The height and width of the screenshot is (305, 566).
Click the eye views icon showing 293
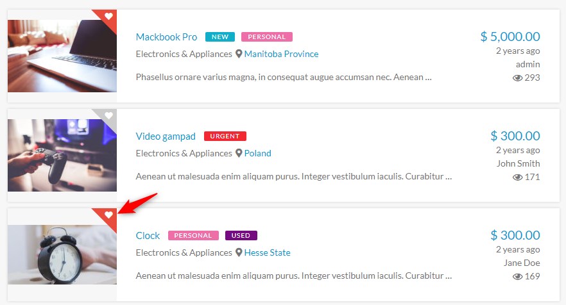click(517, 78)
